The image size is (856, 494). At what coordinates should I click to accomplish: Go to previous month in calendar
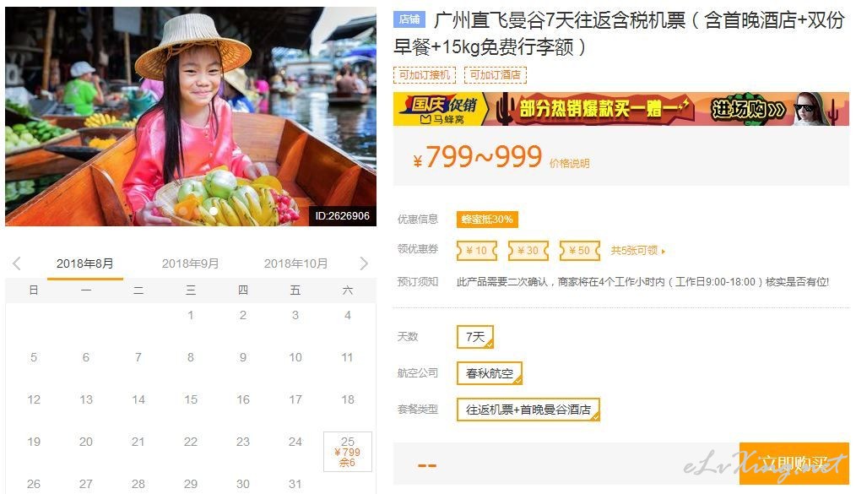tap(17, 263)
